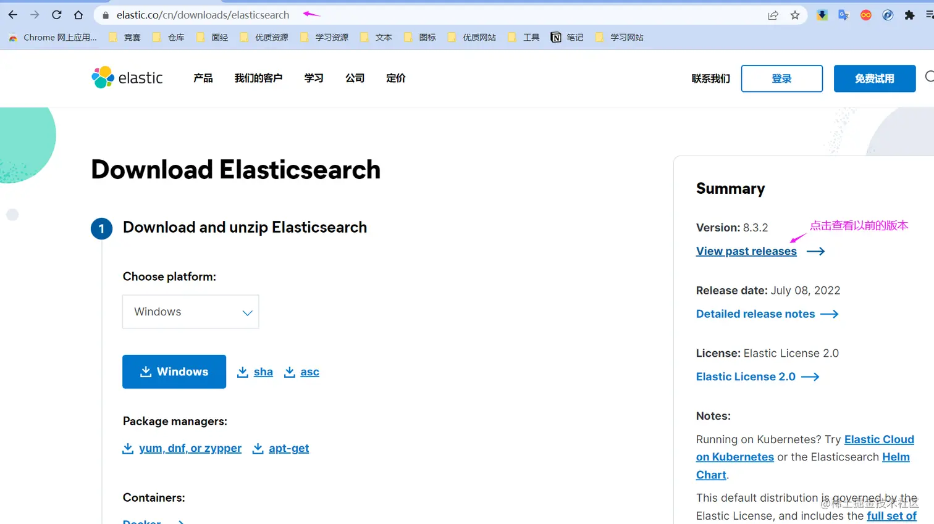
Task: Click the 登录 button
Action: coord(782,78)
